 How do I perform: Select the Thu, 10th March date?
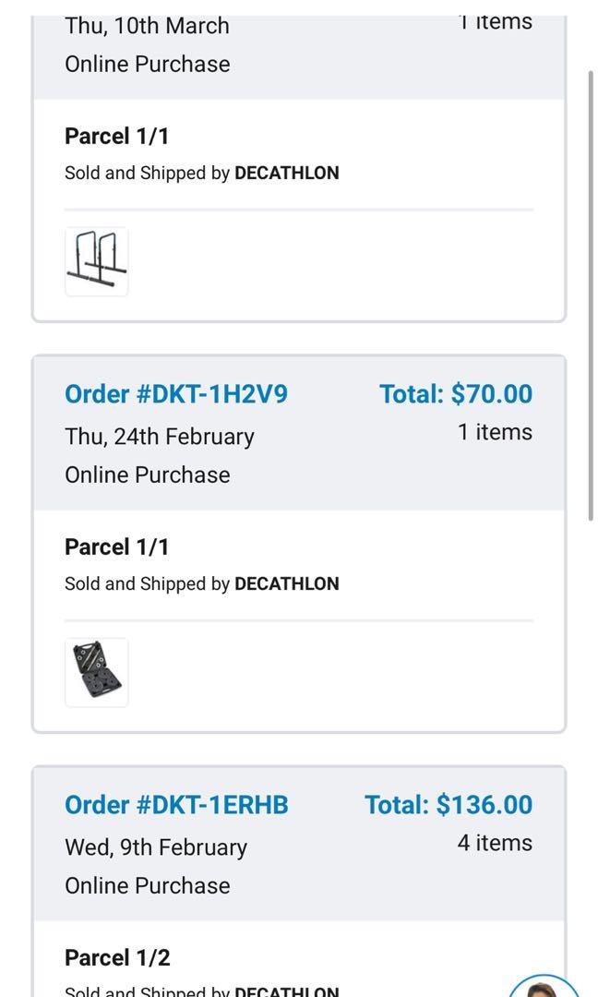147,26
